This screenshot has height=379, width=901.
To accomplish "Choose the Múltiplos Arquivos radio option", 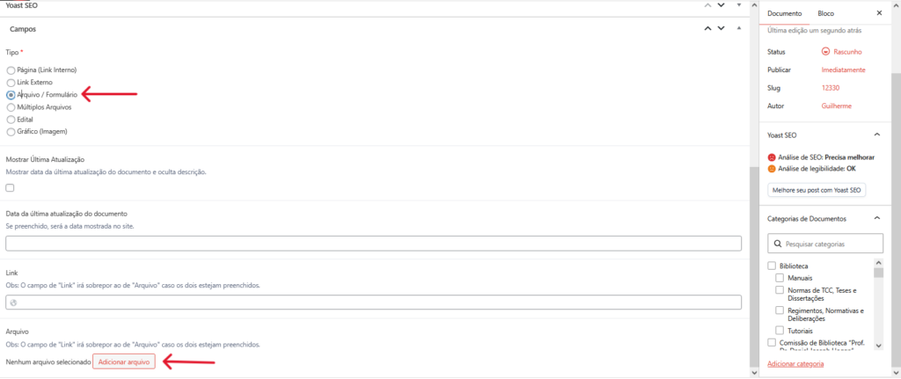I will (11, 106).
